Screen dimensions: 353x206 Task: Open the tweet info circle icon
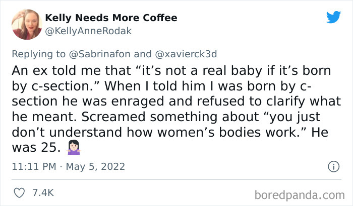click(x=333, y=166)
